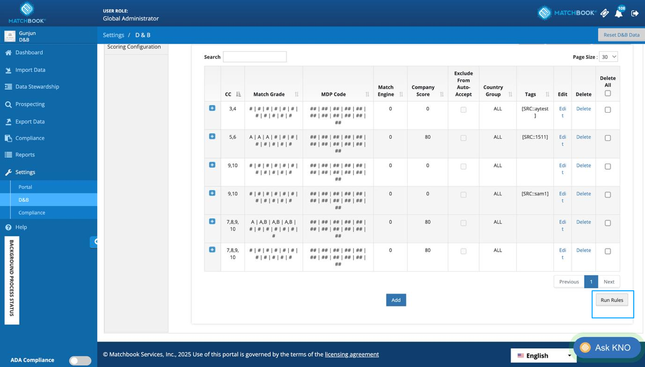Open the Page Size dropdown
Screen dimensions: 645x367
coord(608,57)
